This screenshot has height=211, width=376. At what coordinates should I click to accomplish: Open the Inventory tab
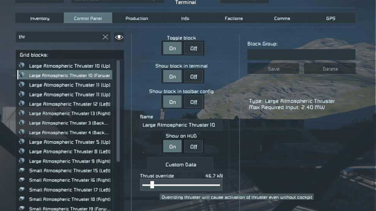click(40, 18)
